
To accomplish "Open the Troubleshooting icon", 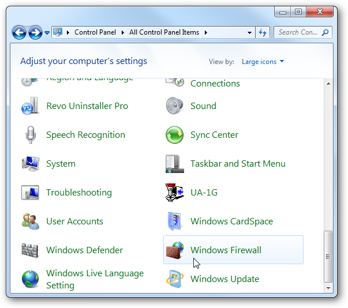I will pos(30,193).
